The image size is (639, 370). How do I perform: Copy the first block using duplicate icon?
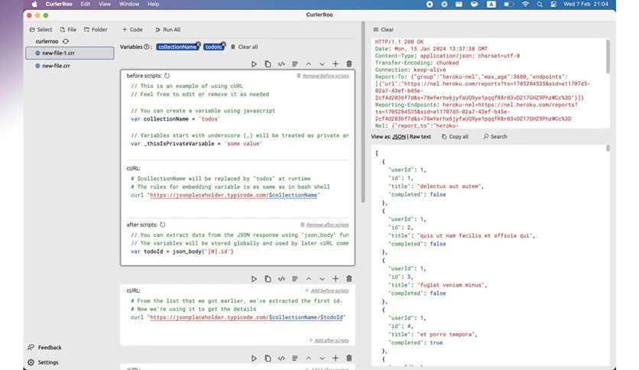tap(268, 64)
